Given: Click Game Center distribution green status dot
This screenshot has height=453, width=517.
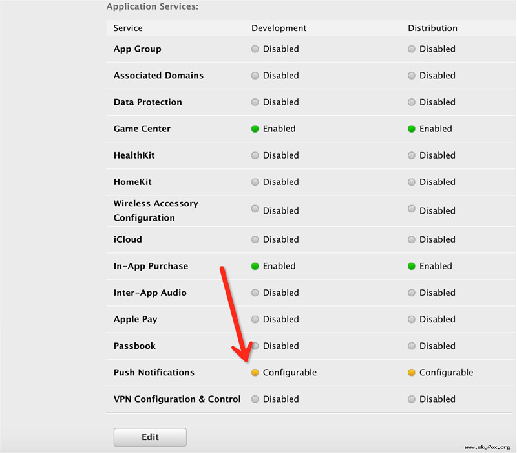Looking at the screenshot, I should (x=412, y=129).
